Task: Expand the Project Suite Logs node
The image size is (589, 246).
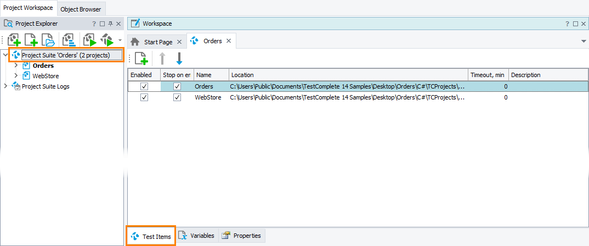Action: point(5,86)
